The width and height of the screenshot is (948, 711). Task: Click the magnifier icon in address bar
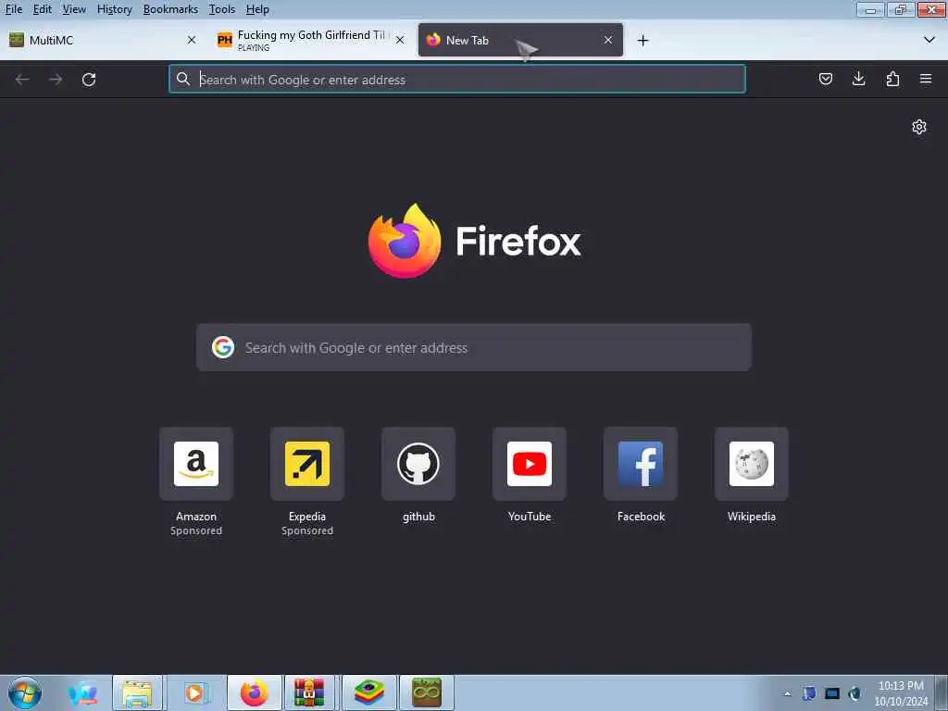[x=182, y=79]
